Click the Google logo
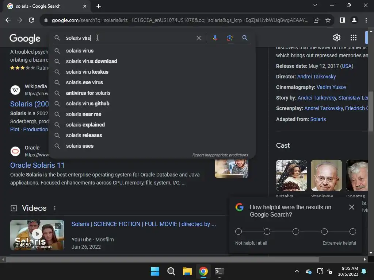The image size is (374, 280). pos(25,38)
